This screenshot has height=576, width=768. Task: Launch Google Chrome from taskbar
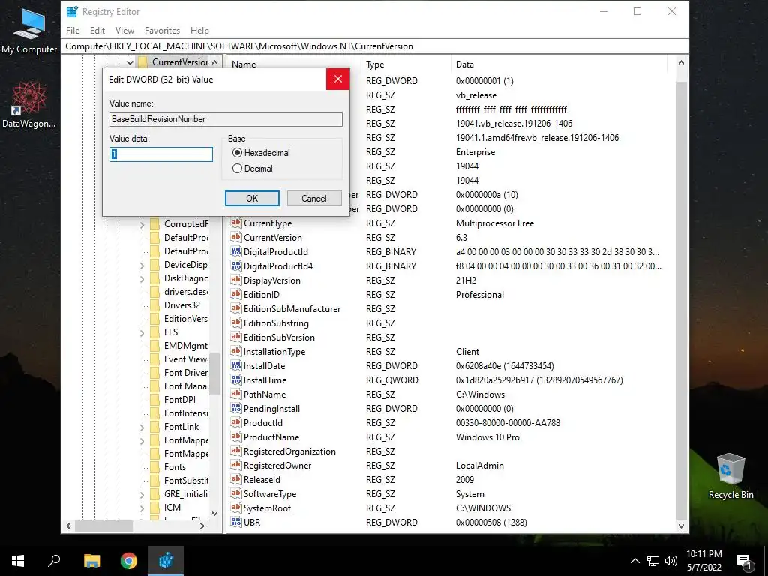[x=129, y=561]
